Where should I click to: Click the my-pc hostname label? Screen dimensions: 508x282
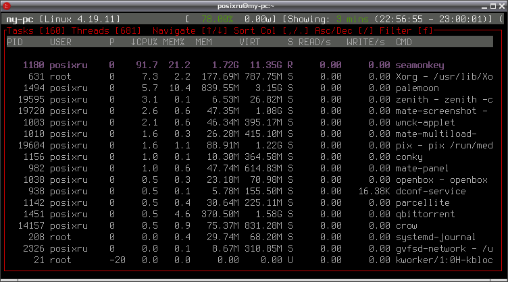point(20,20)
